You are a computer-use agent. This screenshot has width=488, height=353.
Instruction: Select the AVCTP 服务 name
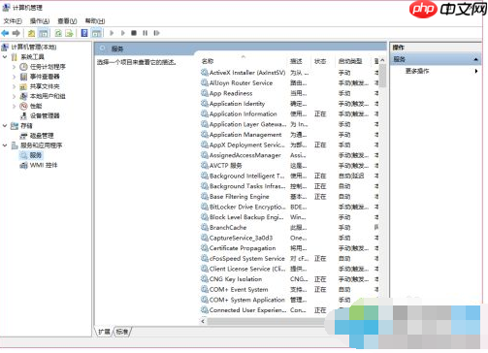point(226,166)
